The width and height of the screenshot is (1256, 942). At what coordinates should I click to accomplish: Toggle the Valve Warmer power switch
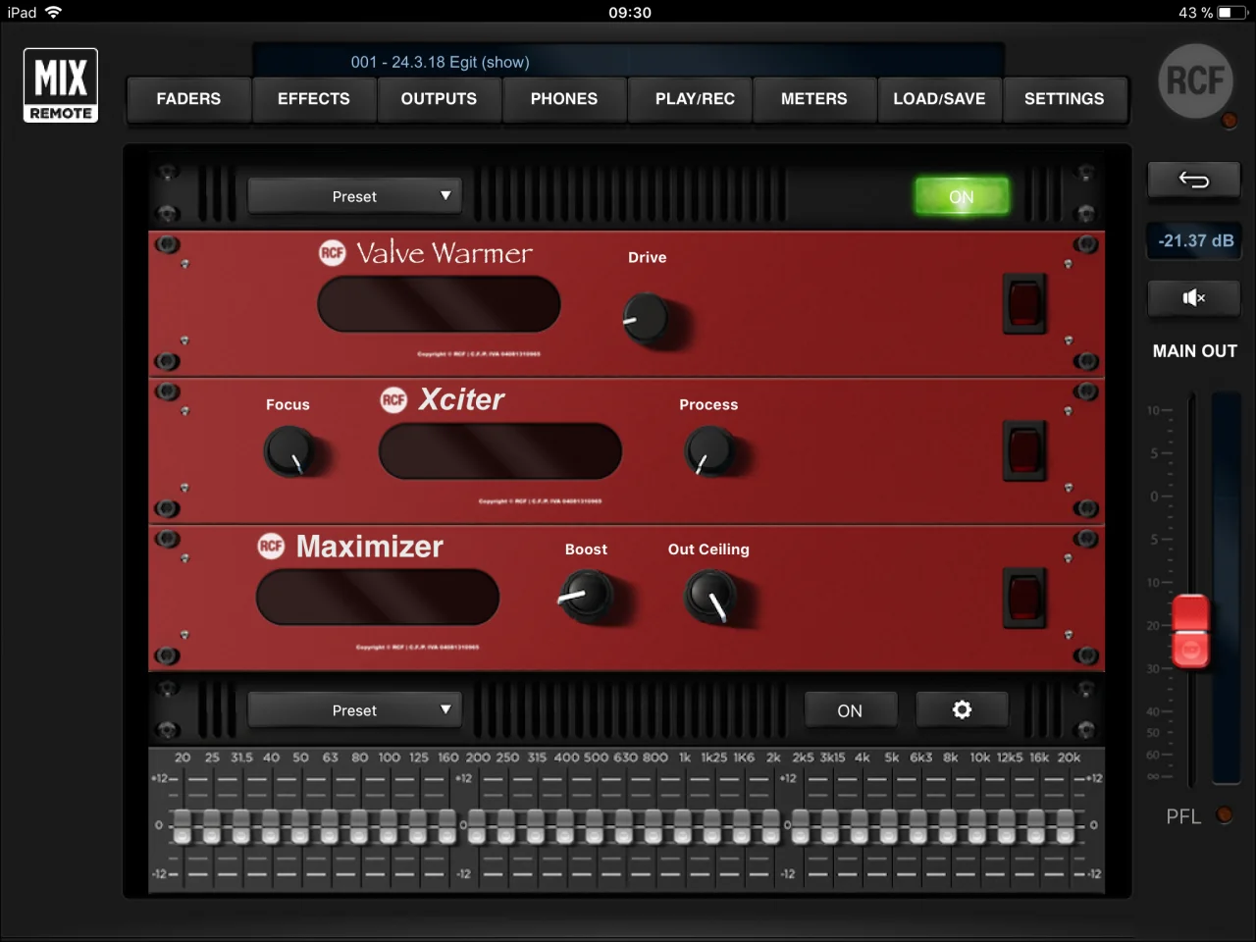[1023, 303]
